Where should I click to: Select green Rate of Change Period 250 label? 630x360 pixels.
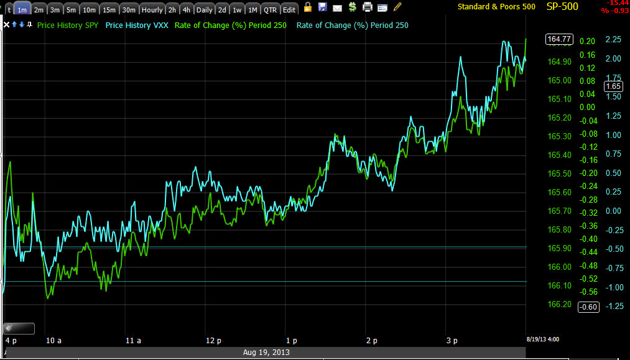231,25
